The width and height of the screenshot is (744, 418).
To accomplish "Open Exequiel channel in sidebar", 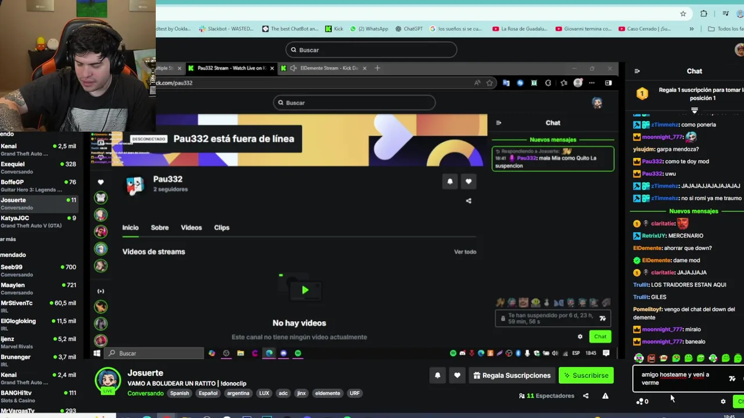I will tap(38, 168).
